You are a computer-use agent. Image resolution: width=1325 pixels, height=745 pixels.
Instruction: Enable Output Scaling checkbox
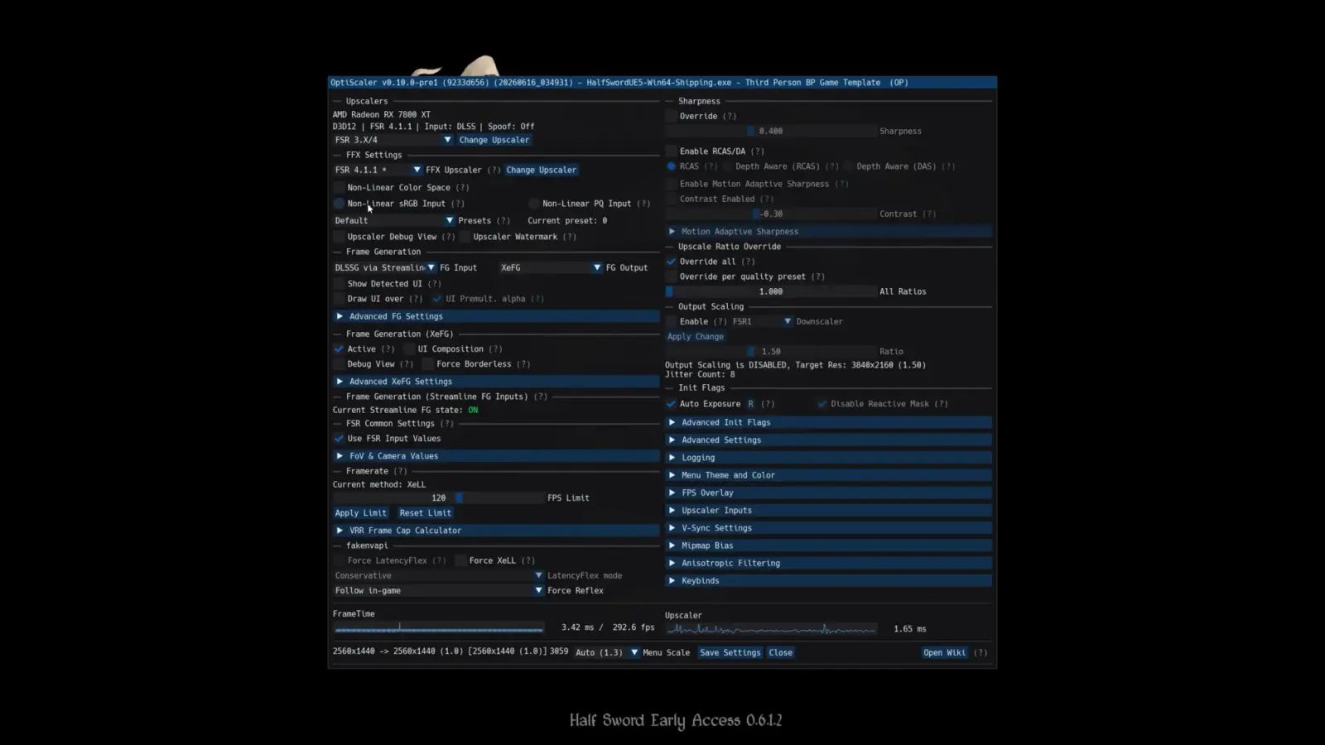671,321
